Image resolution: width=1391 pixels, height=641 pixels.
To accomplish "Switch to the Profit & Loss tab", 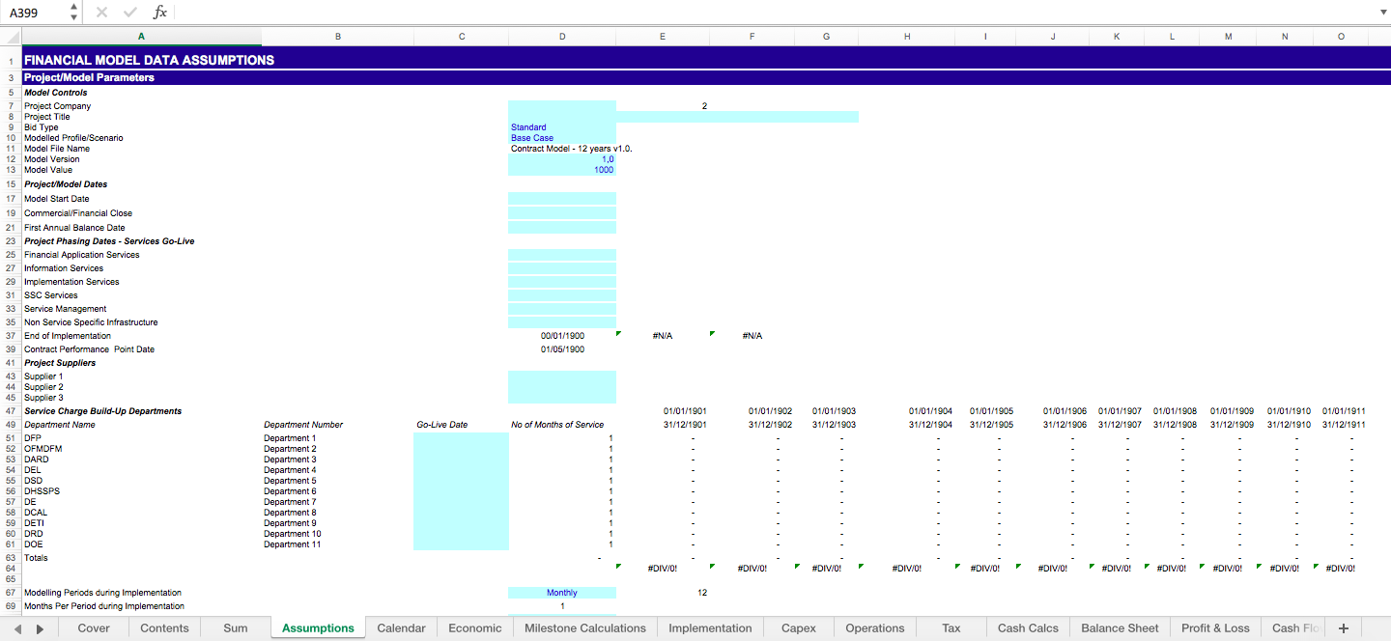I will tap(1215, 628).
